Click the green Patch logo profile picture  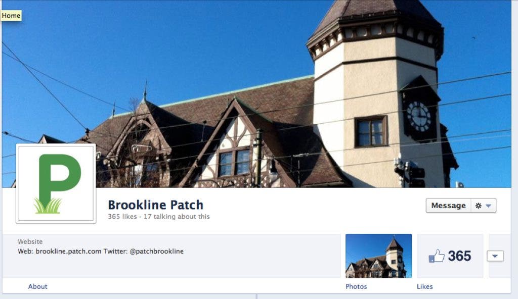click(56, 183)
